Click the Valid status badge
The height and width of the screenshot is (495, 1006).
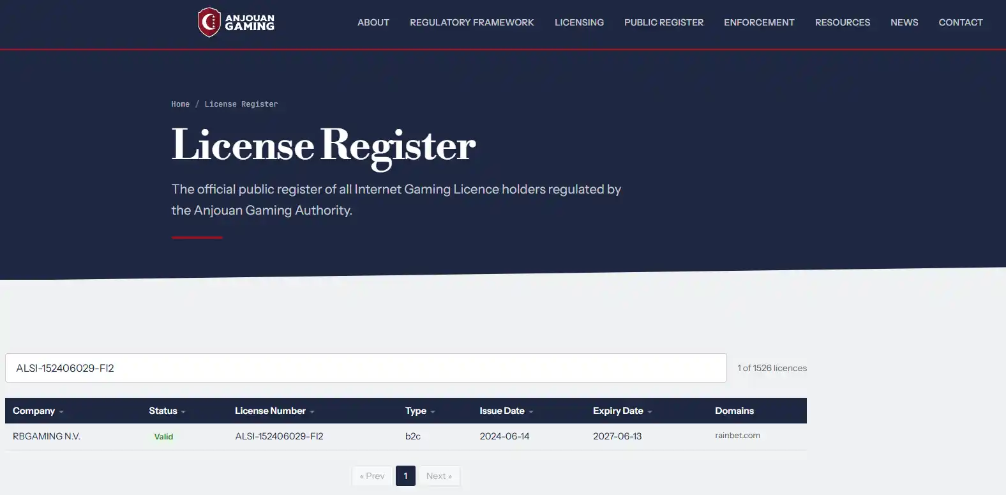(x=163, y=437)
